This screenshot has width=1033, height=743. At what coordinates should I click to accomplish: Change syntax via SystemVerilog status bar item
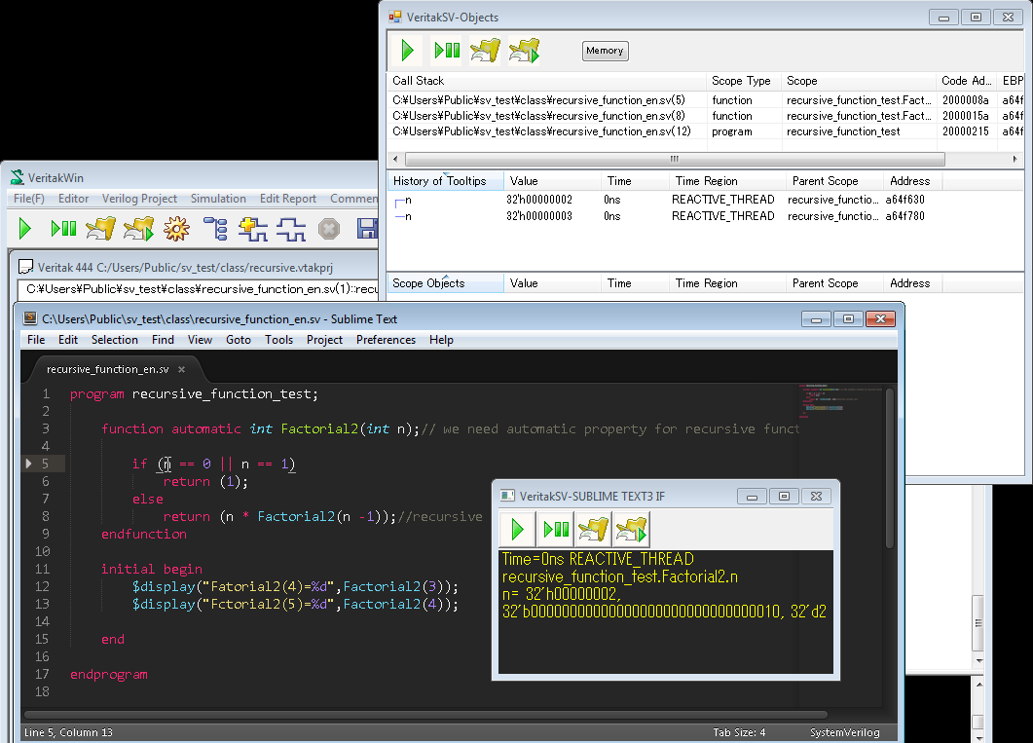(844, 732)
